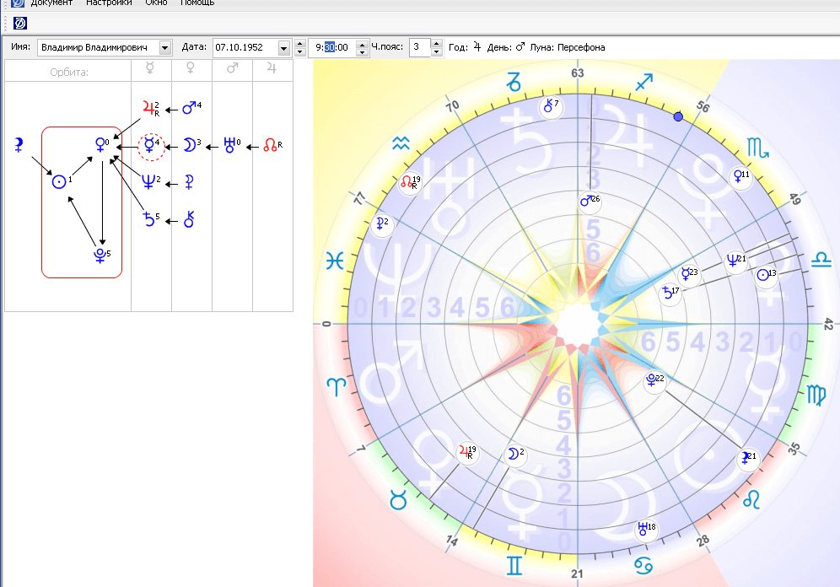Click Uranus marked 18 on the chart wheel

point(645,529)
